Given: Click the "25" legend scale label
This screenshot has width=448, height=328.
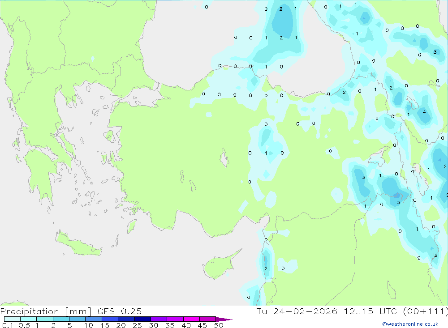Looking at the screenshot, I should (x=137, y=325).
